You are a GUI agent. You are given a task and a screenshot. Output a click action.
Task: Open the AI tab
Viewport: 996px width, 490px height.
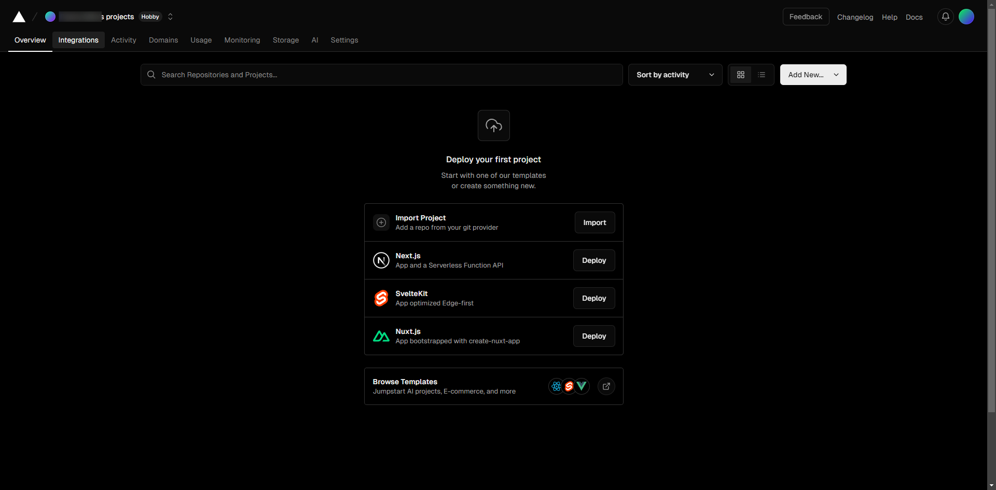[x=315, y=40]
